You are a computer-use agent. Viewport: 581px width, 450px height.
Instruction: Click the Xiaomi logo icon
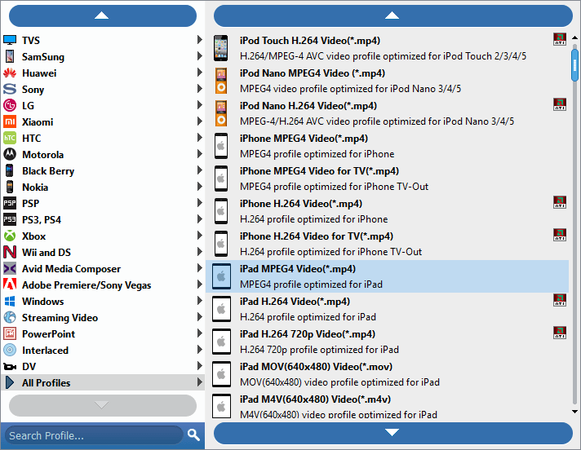10,121
